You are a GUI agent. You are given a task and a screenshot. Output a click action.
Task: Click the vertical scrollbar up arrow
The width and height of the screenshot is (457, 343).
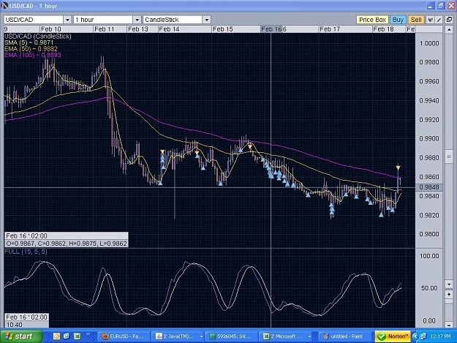448,29
